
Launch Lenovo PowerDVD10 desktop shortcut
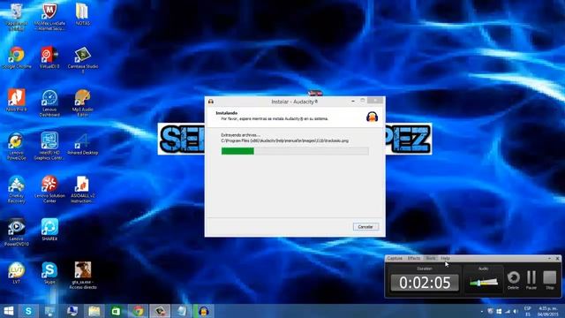[16, 232]
